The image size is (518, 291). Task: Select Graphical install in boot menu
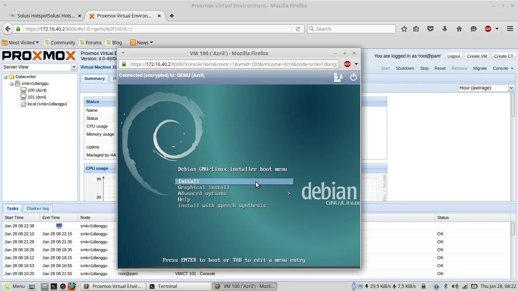tap(204, 188)
